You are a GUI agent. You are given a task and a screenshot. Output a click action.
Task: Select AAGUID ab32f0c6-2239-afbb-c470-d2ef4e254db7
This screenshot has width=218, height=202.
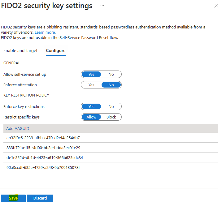click(111, 138)
